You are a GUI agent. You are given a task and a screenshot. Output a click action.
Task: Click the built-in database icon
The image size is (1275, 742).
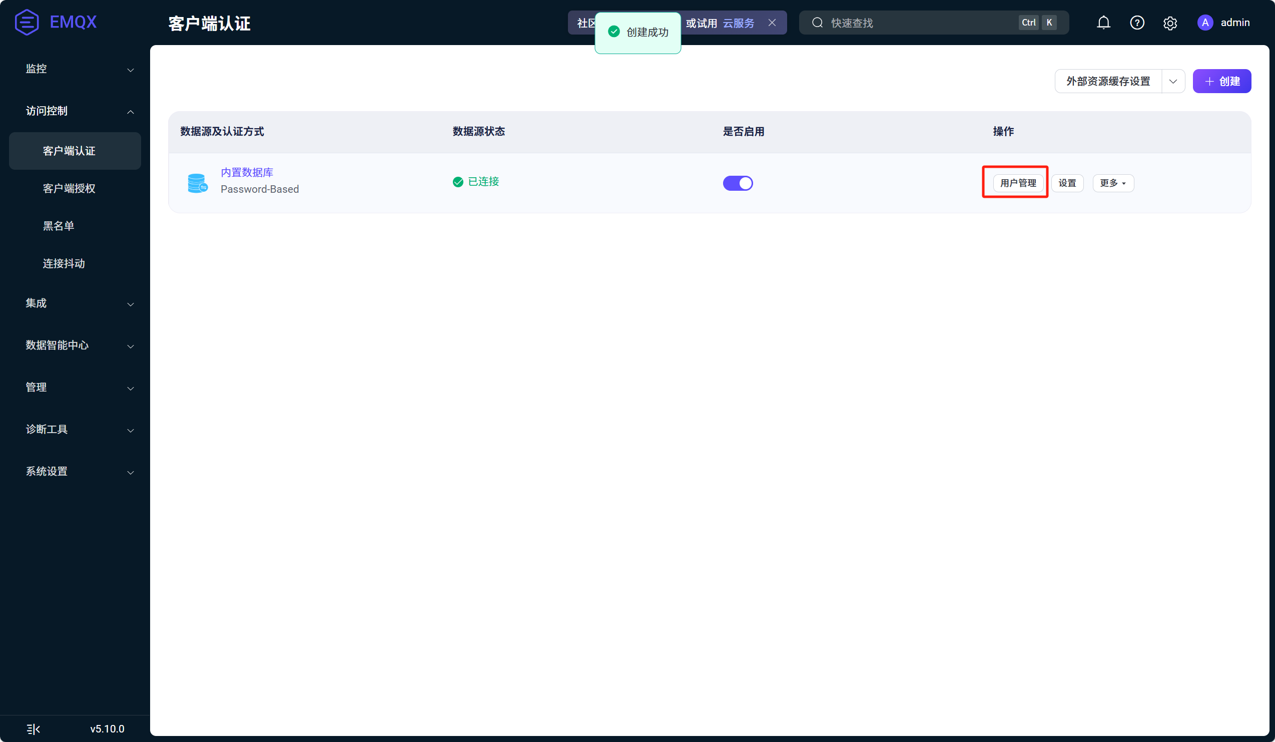pyautogui.click(x=197, y=183)
